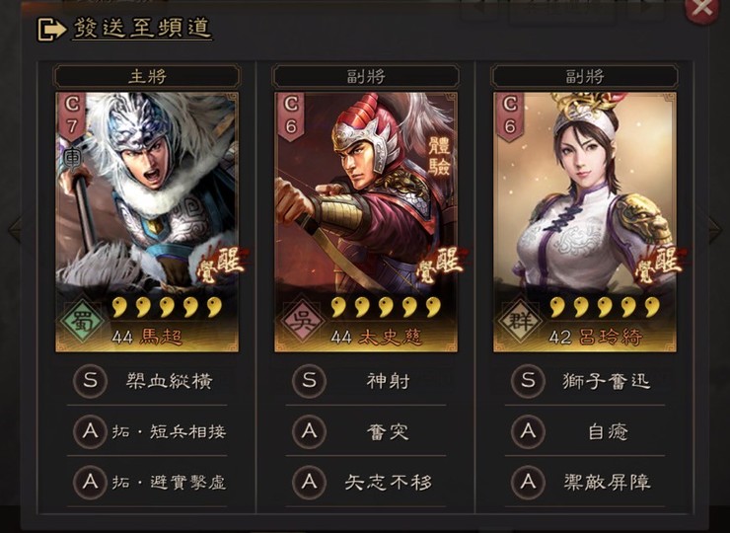Viewport: 730px width, 533px height.
Task: Click the 群 faction diamond icon
Action: pyautogui.click(x=520, y=322)
